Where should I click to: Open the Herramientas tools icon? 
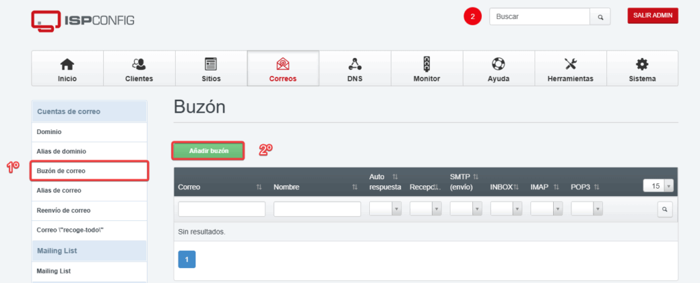coord(571,64)
